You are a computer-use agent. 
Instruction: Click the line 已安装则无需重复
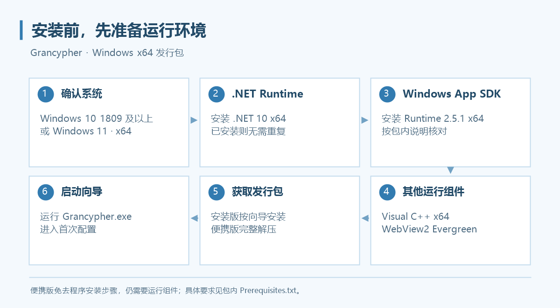click(x=248, y=131)
